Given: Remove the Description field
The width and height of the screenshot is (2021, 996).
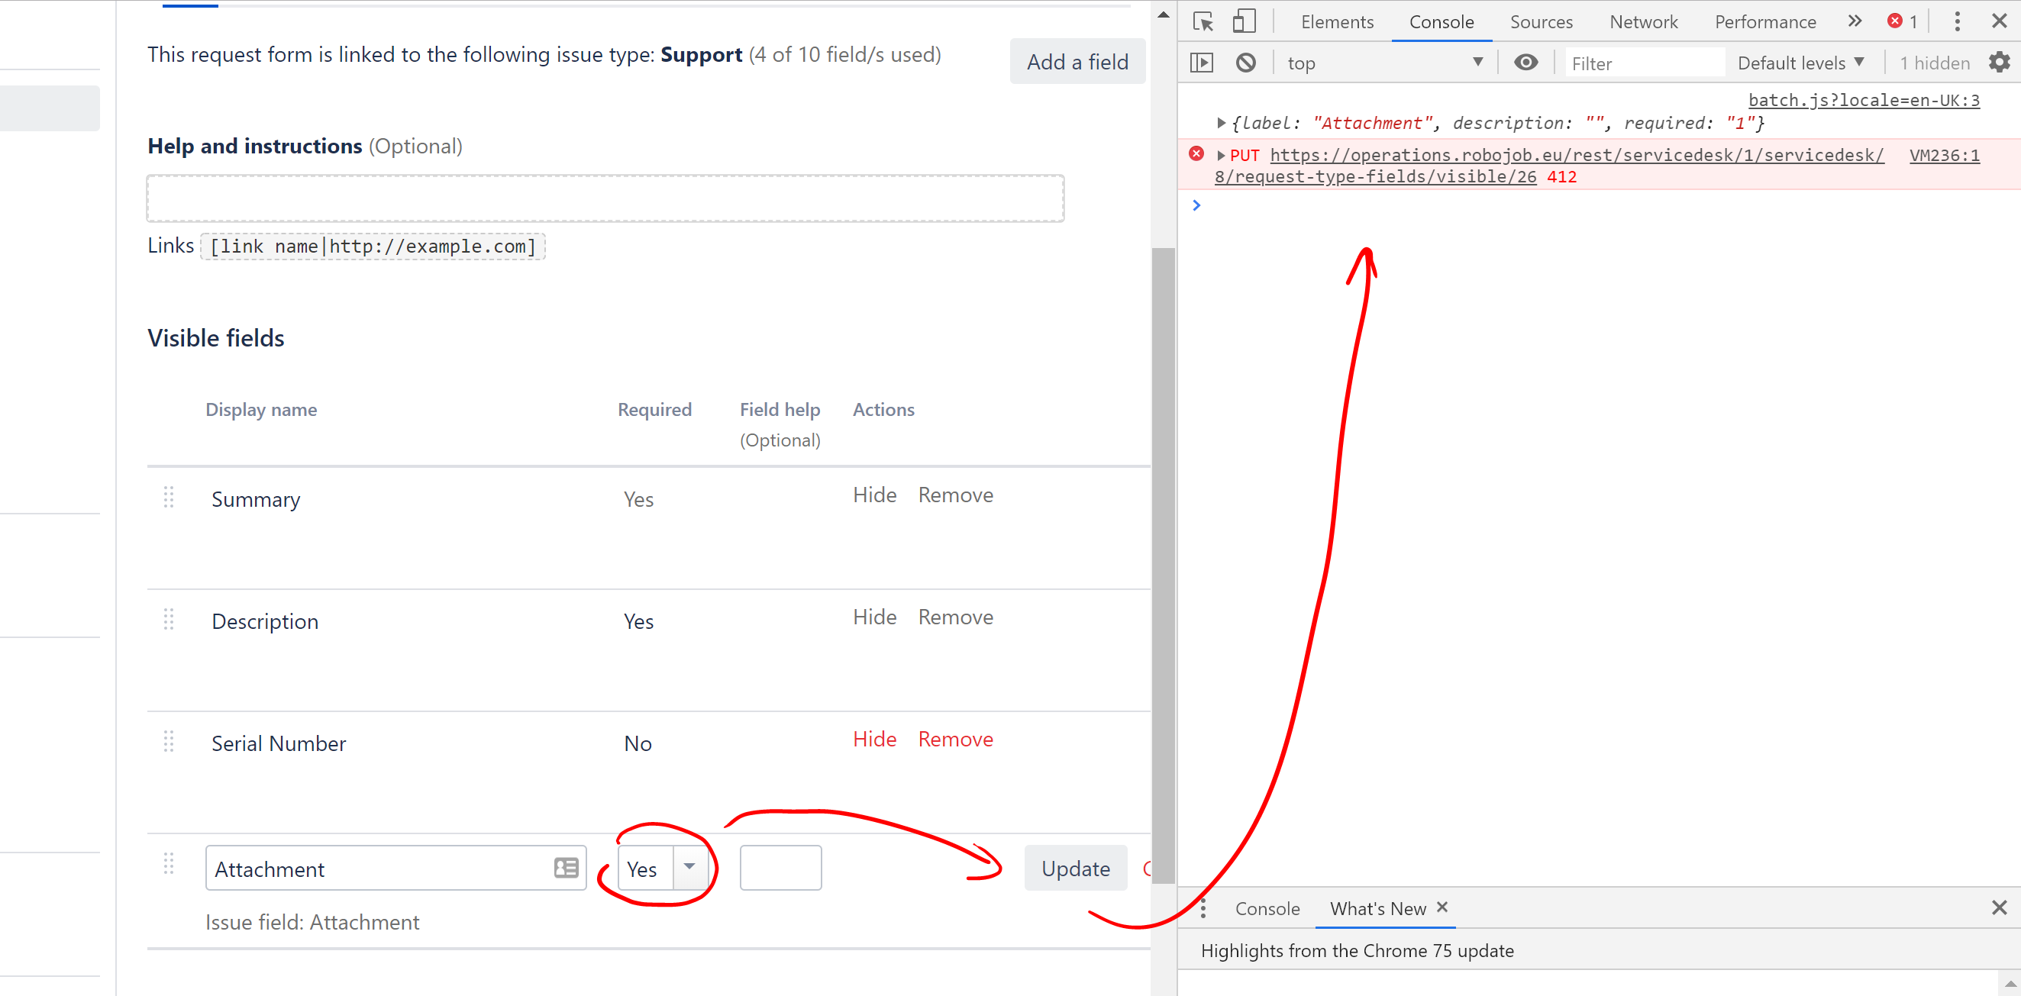Looking at the screenshot, I should tap(955, 617).
